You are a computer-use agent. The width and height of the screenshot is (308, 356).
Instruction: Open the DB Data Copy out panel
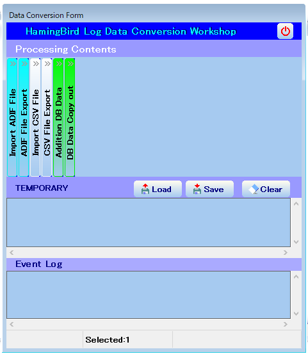point(70,117)
